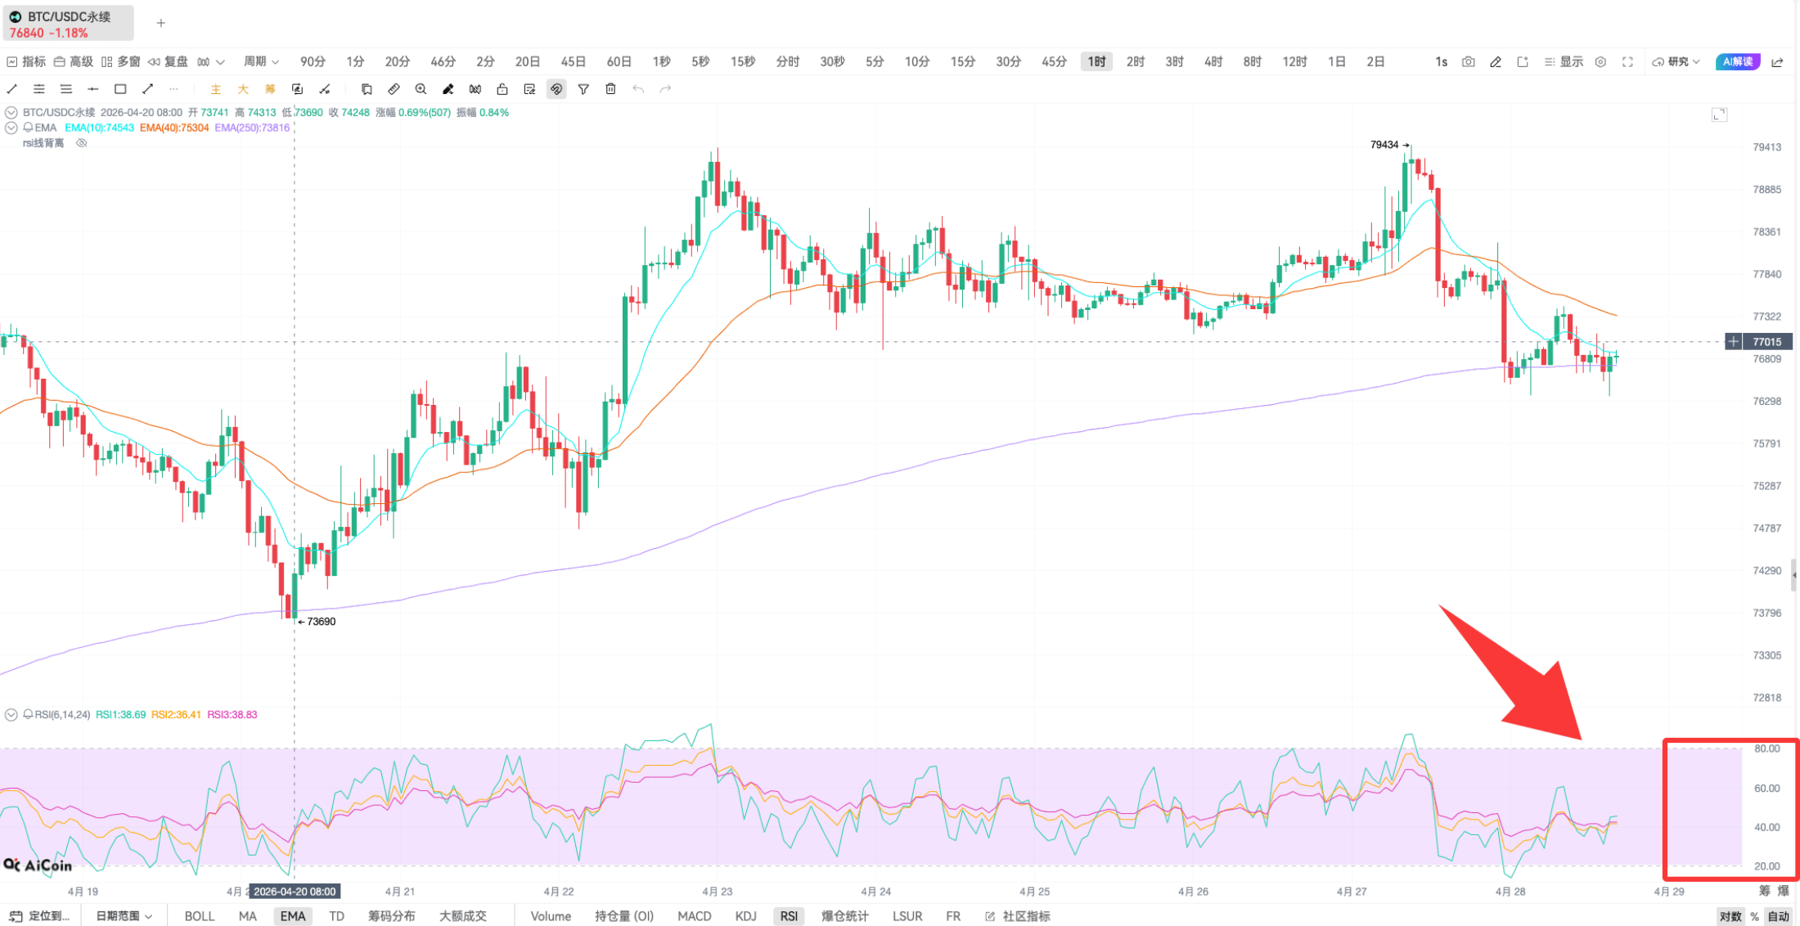
Task: Open the 研究 dropdown menu
Action: click(x=1676, y=61)
